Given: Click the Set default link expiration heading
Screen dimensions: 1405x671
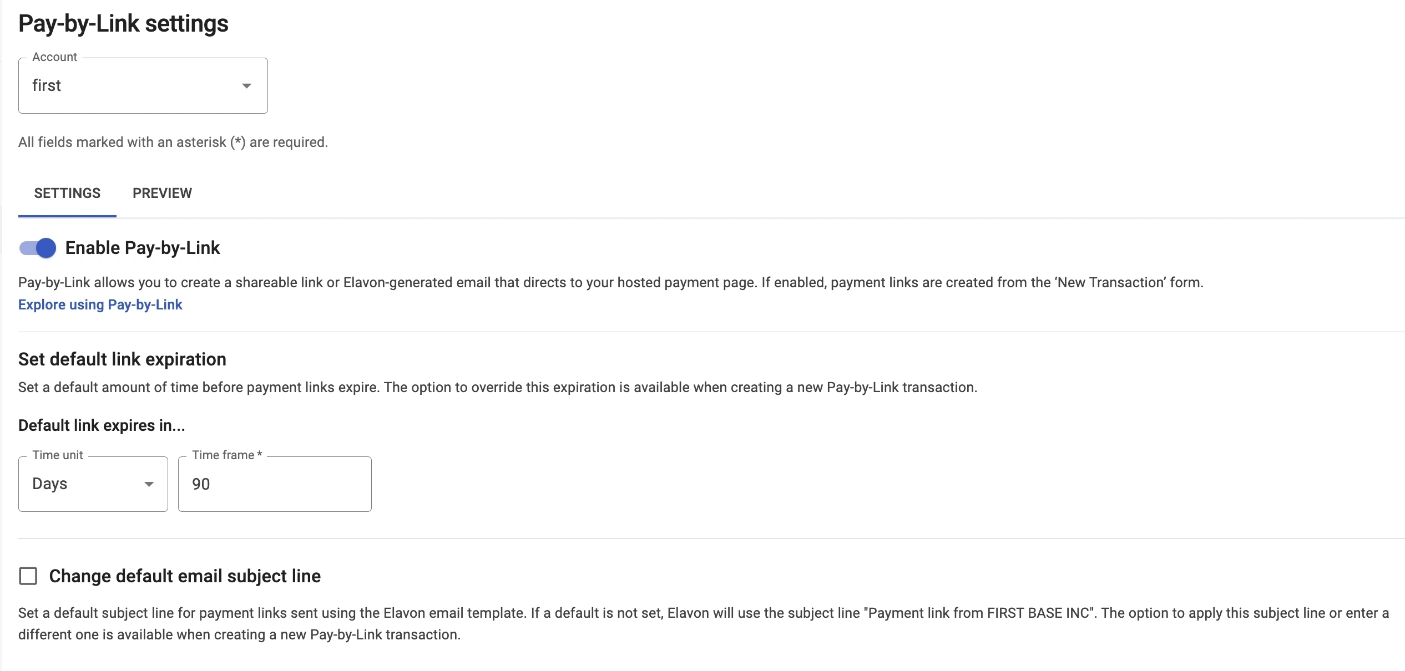Looking at the screenshot, I should coord(122,359).
